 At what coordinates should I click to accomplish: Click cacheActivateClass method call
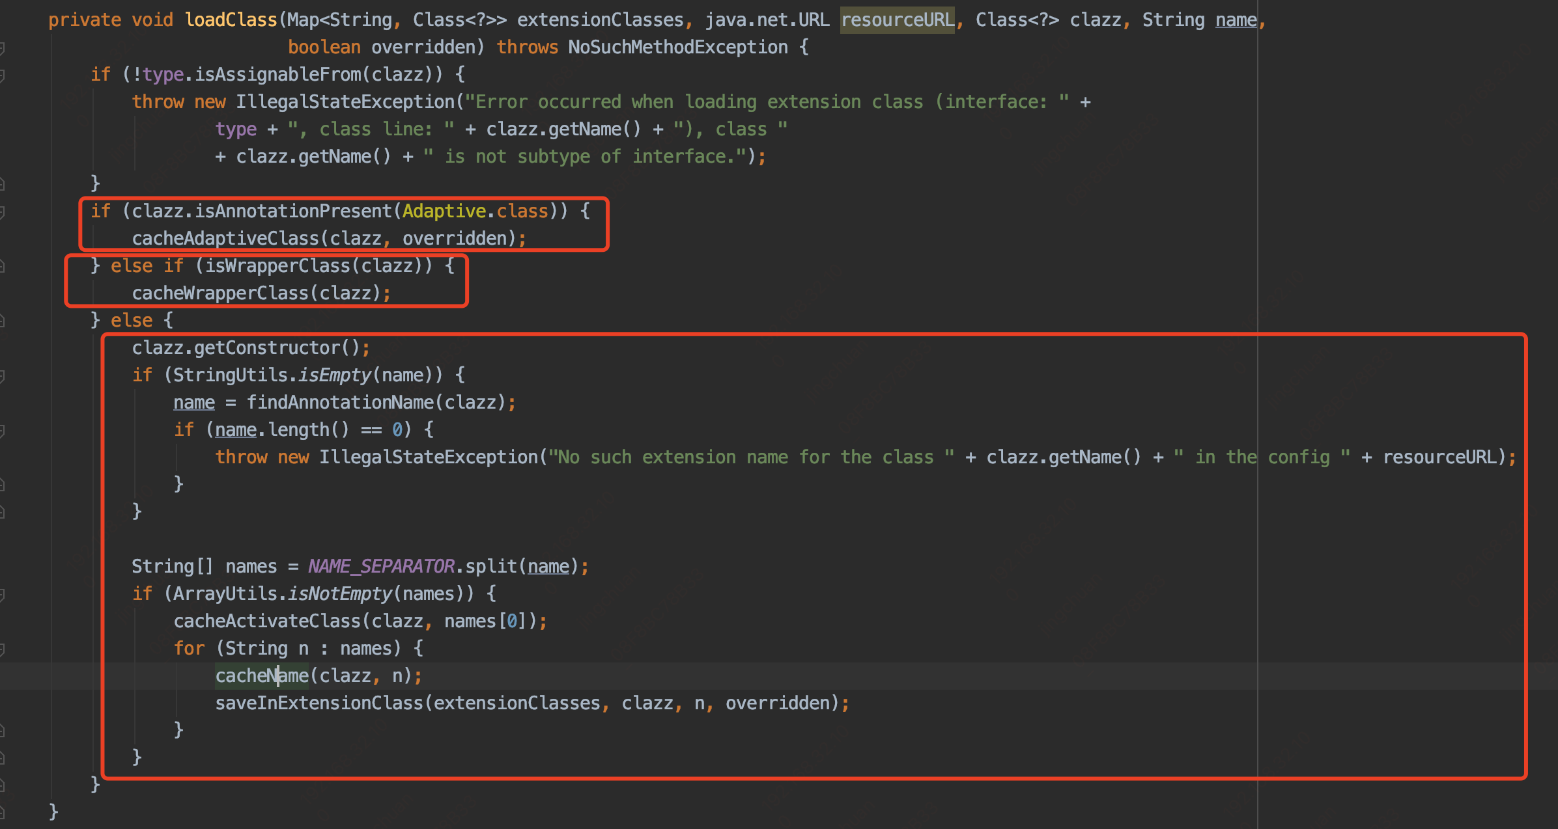click(267, 621)
